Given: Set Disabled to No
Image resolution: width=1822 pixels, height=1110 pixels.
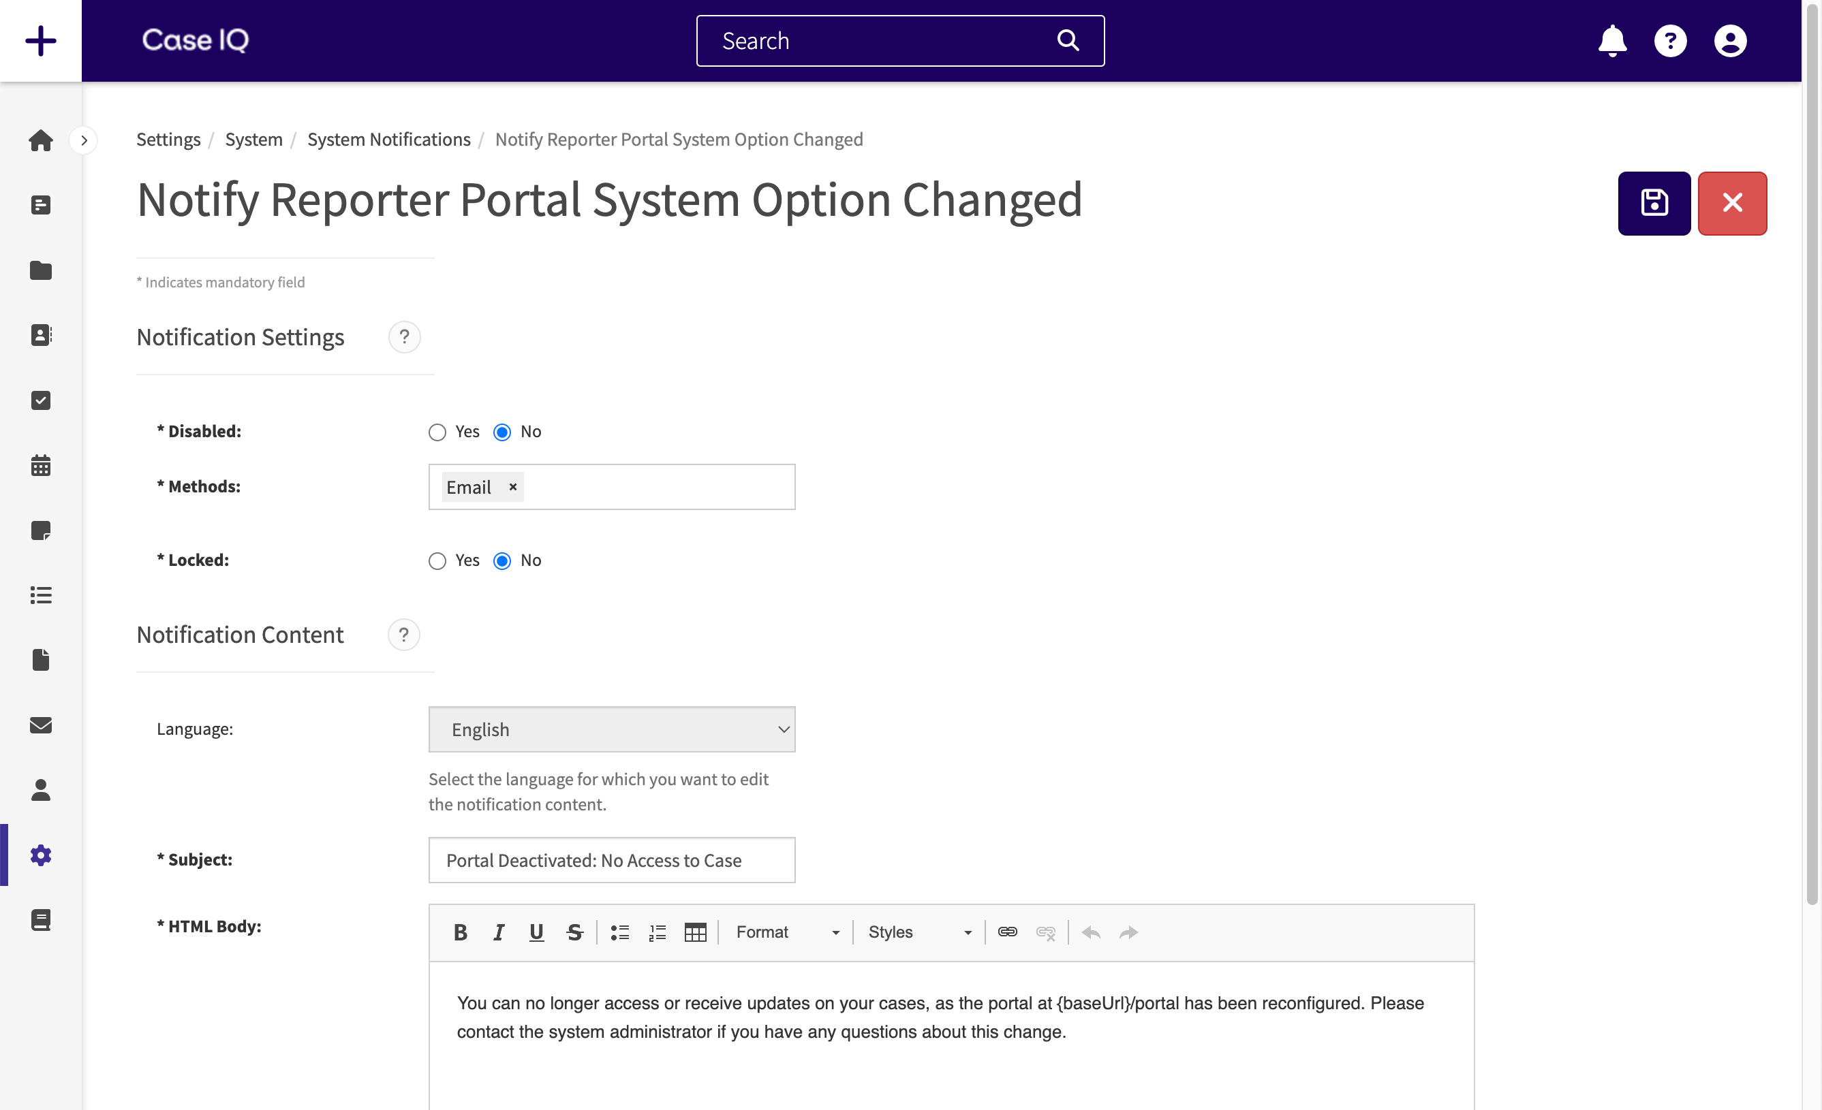Looking at the screenshot, I should pos(502,432).
